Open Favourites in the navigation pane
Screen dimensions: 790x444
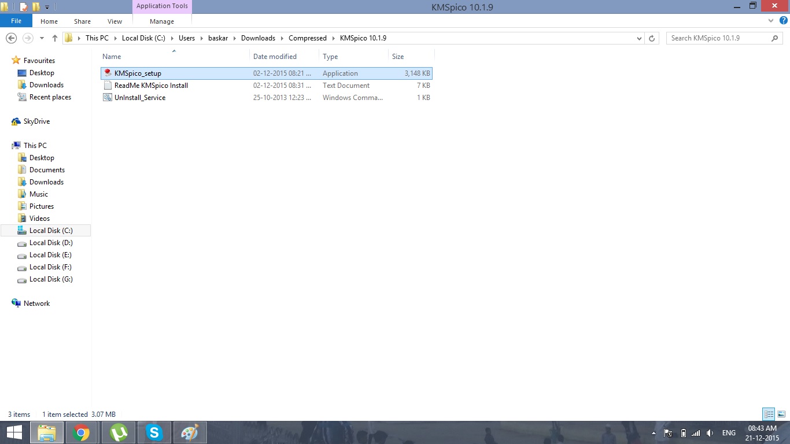tap(39, 61)
